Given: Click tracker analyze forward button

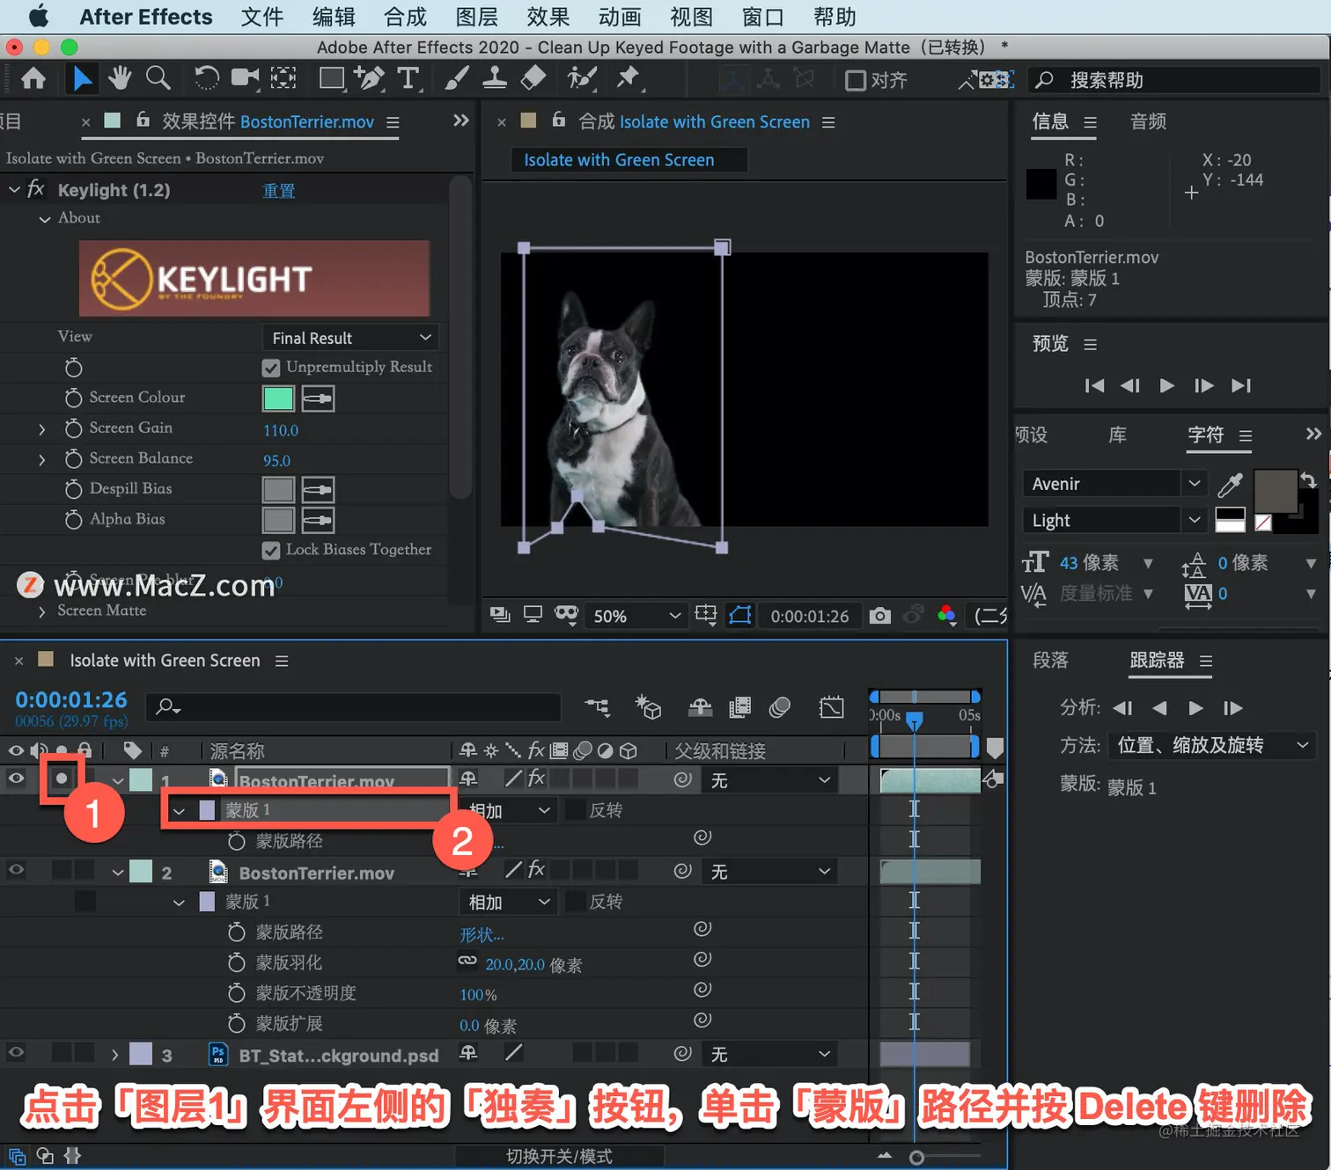Looking at the screenshot, I should click(1195, 707).
